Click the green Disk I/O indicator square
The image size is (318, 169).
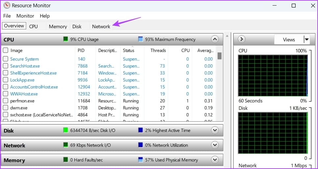tap(66, 130)
